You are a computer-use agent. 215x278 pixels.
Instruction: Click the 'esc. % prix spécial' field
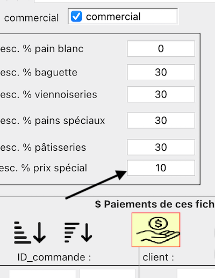point(161,168)
